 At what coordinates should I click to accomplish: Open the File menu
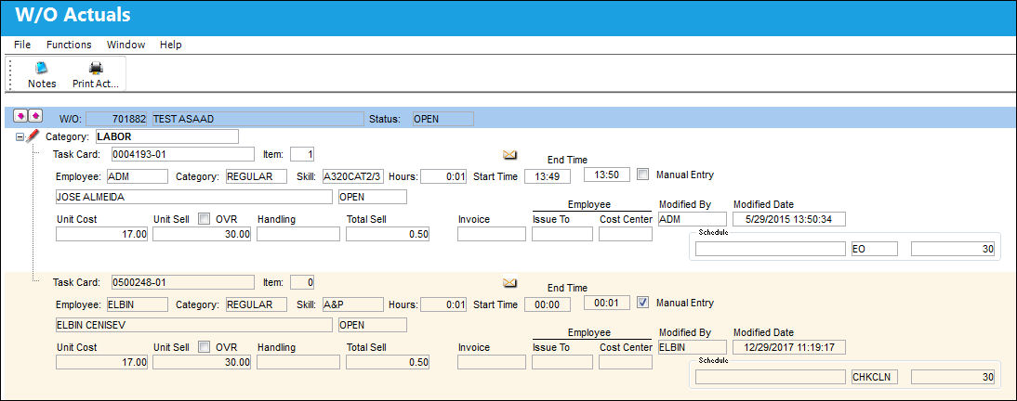[22, 45]
